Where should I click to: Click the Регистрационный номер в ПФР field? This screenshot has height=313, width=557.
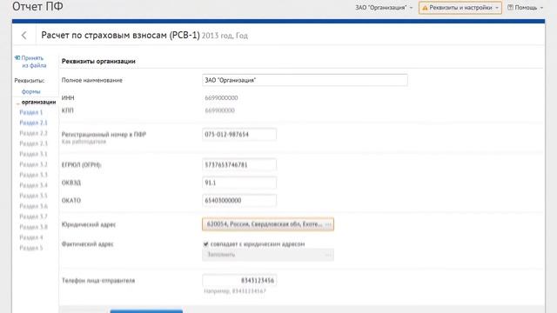[239, 135]
